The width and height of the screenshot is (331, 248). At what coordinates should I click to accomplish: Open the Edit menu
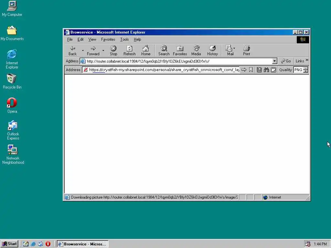point(80,39)
